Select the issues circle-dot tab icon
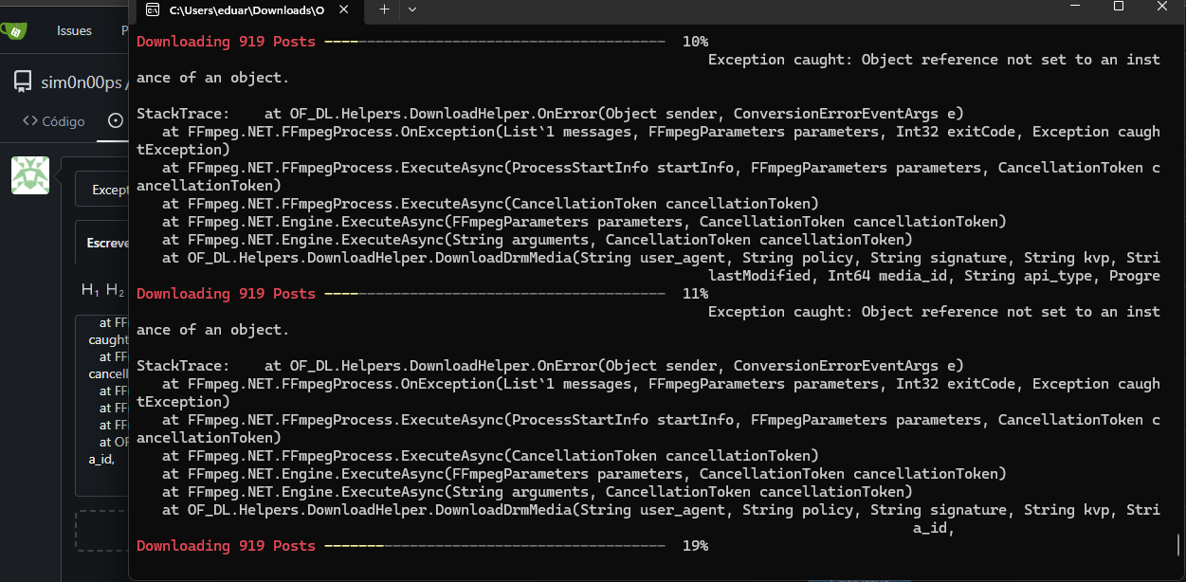Screen dimensions: 1186x582 pos(116,121)
